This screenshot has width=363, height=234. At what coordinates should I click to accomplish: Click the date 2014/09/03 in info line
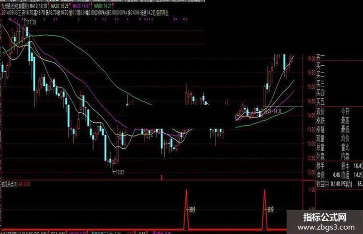(x=10, y=13)
